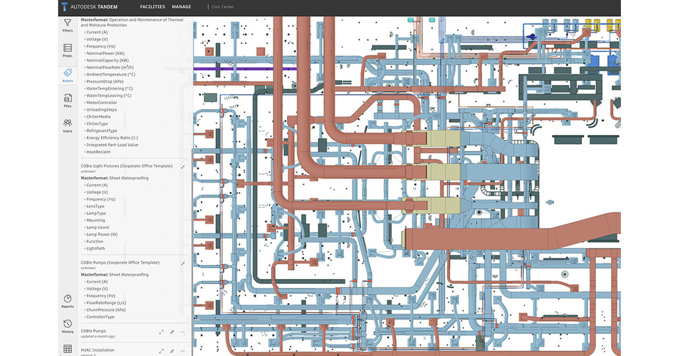Select the Assets panel icon
Image resolution: width=679 pixels, height=356 pixels.
(67, 75)
